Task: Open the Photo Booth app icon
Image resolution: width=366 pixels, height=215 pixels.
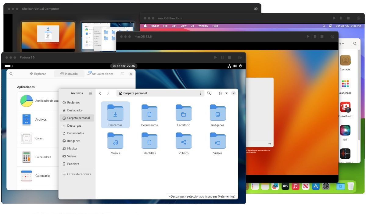Action: (345, 107)
